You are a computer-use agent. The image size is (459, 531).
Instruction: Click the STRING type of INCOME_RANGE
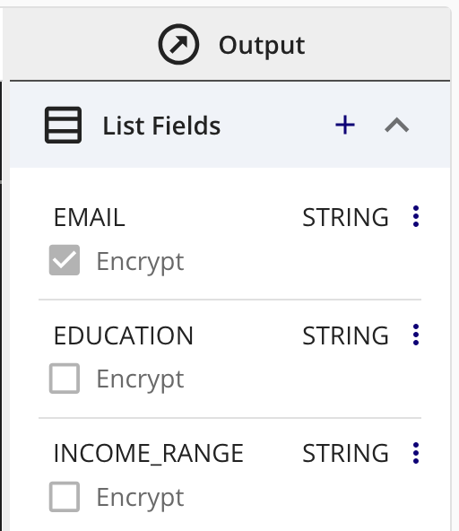pyautogui.click(x=346, y=454)
